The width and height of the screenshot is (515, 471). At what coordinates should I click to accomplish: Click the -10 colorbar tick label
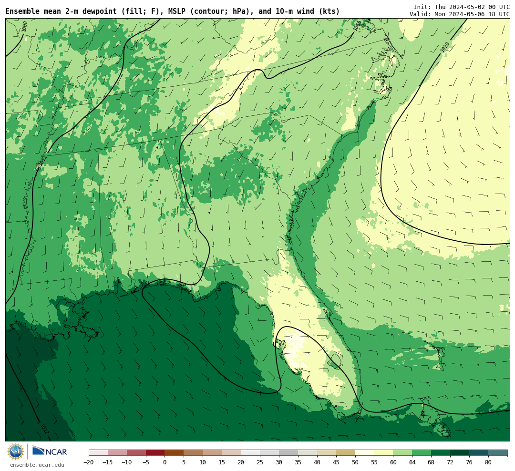click(x=127, y=462)
